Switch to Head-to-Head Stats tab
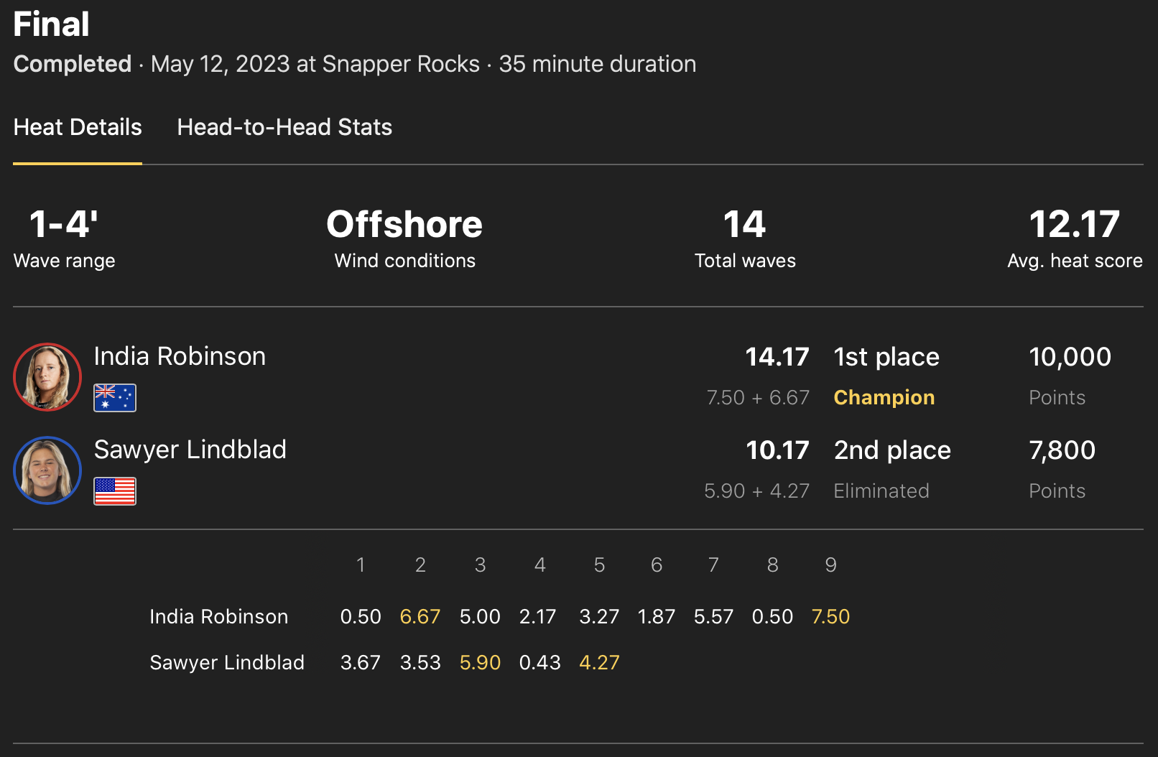The width and height of the screenshot is (1158, 757). click(284, 127)
